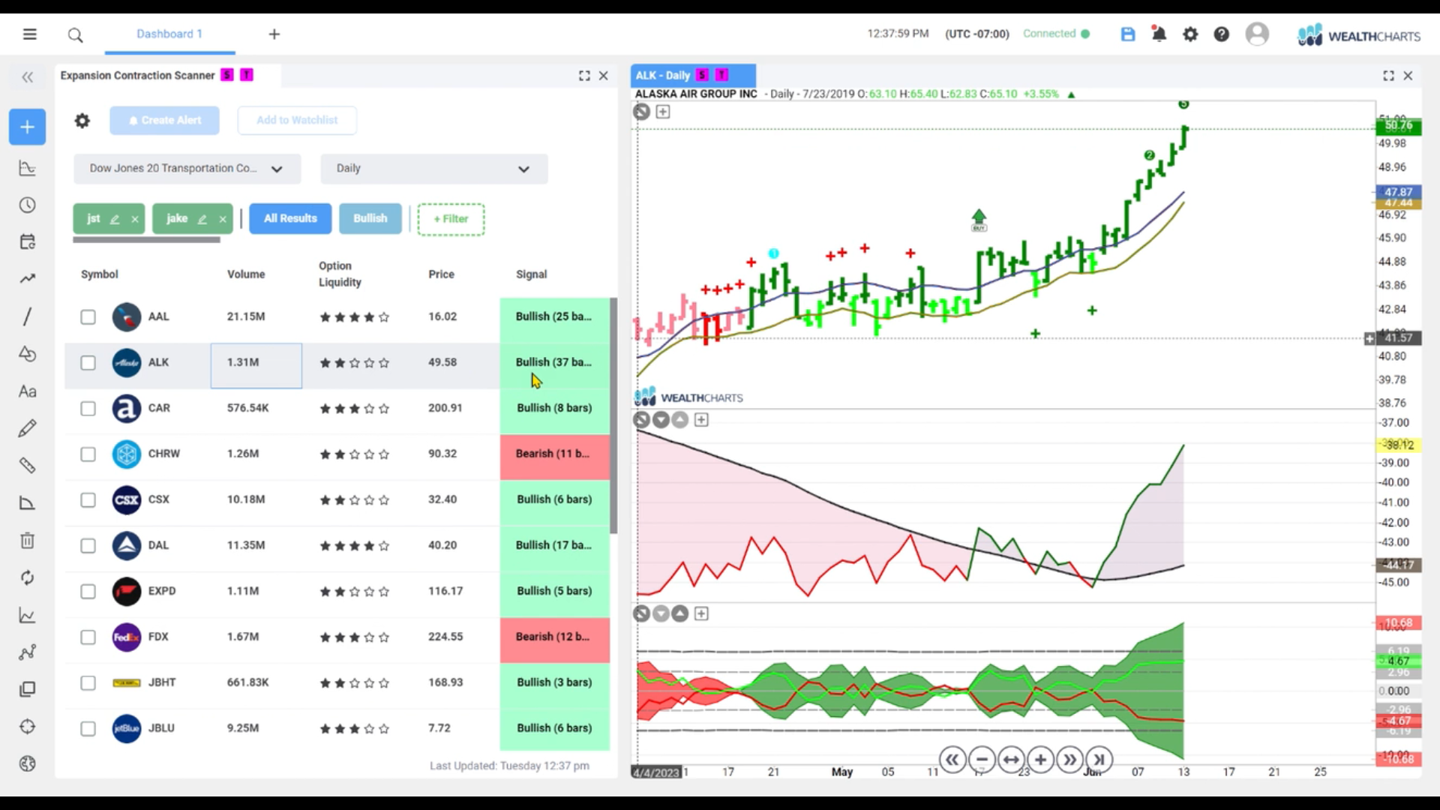Viewport: 1440px width, 810px height.
Task: Select the text annotation tool
Action: point(27,391)
